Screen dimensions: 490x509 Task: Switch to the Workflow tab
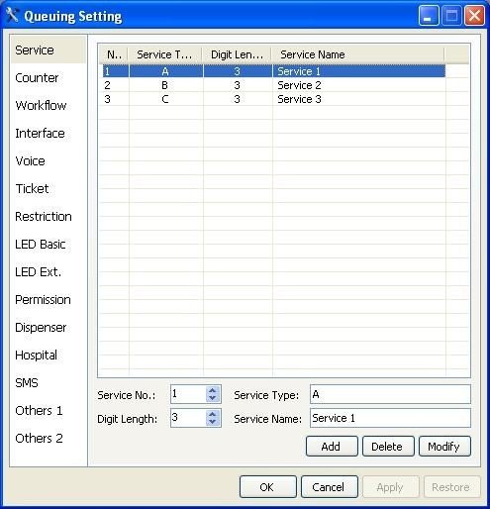(x=41, y=106)
